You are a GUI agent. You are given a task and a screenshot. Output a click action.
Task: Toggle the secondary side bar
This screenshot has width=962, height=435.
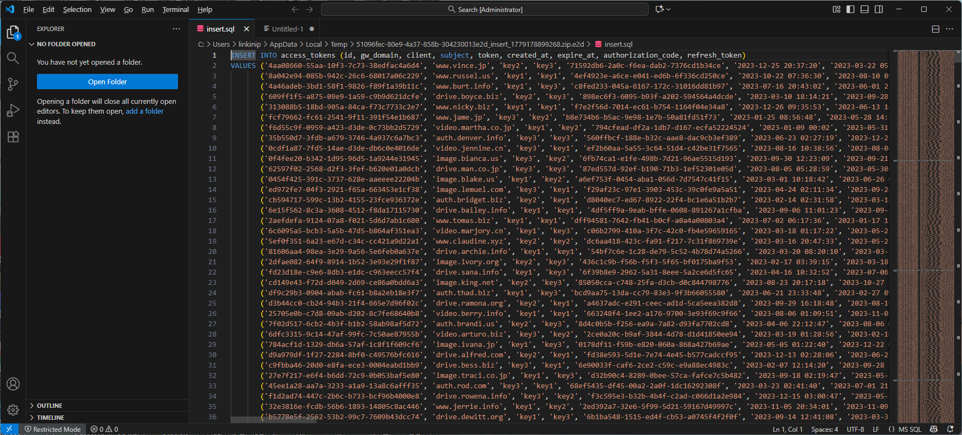879,9
